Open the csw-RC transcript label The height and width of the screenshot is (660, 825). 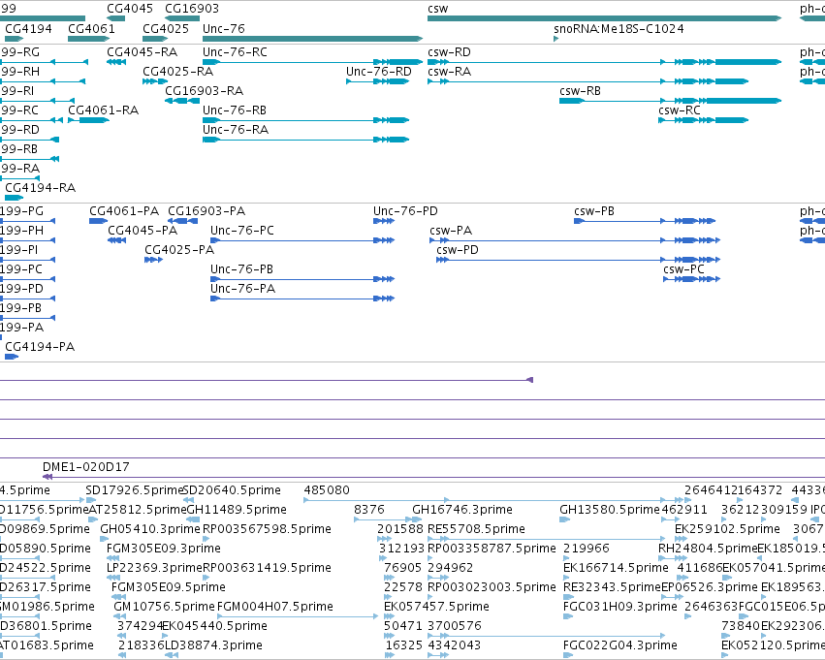(x=680, y=110)
